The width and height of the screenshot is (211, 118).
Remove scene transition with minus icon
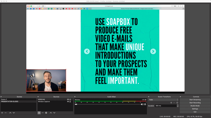coord(174,103)
